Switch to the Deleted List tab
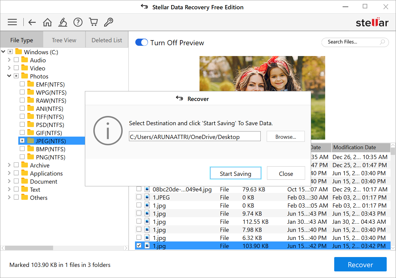 (x=107, y=40)
